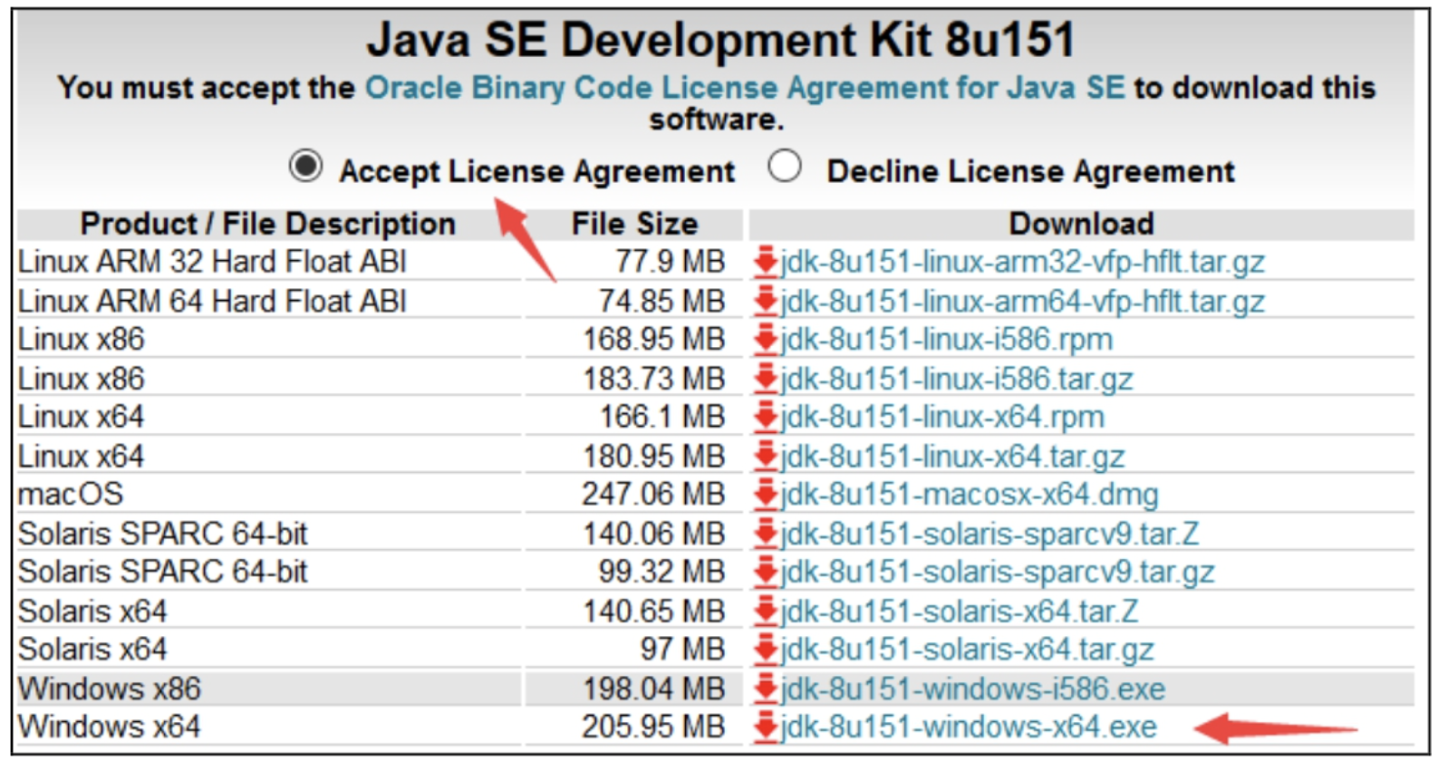Click the macOS product cell
Screen dimensions: 1448x761
pyautogui.click(x=268, y=495)
